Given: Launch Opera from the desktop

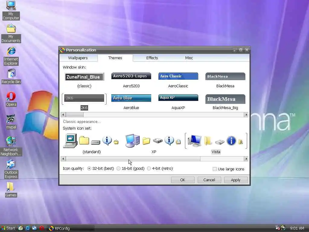Looking at the screenshot, I should click(11, 99).
